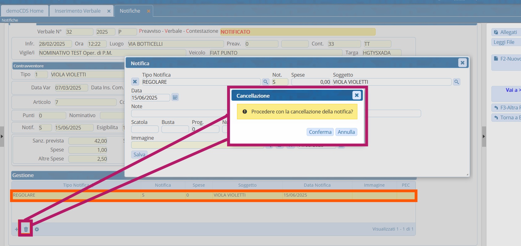Go to the demoCDS Home tab
Viewport: 521px width, 246px height.
coord(25,11)
